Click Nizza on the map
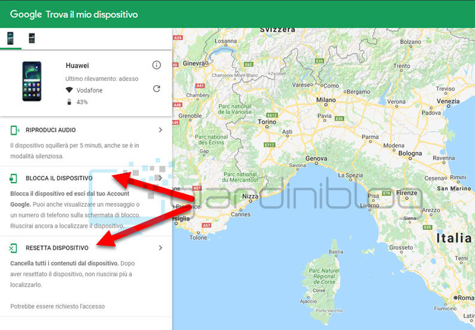 pos(250,196)
